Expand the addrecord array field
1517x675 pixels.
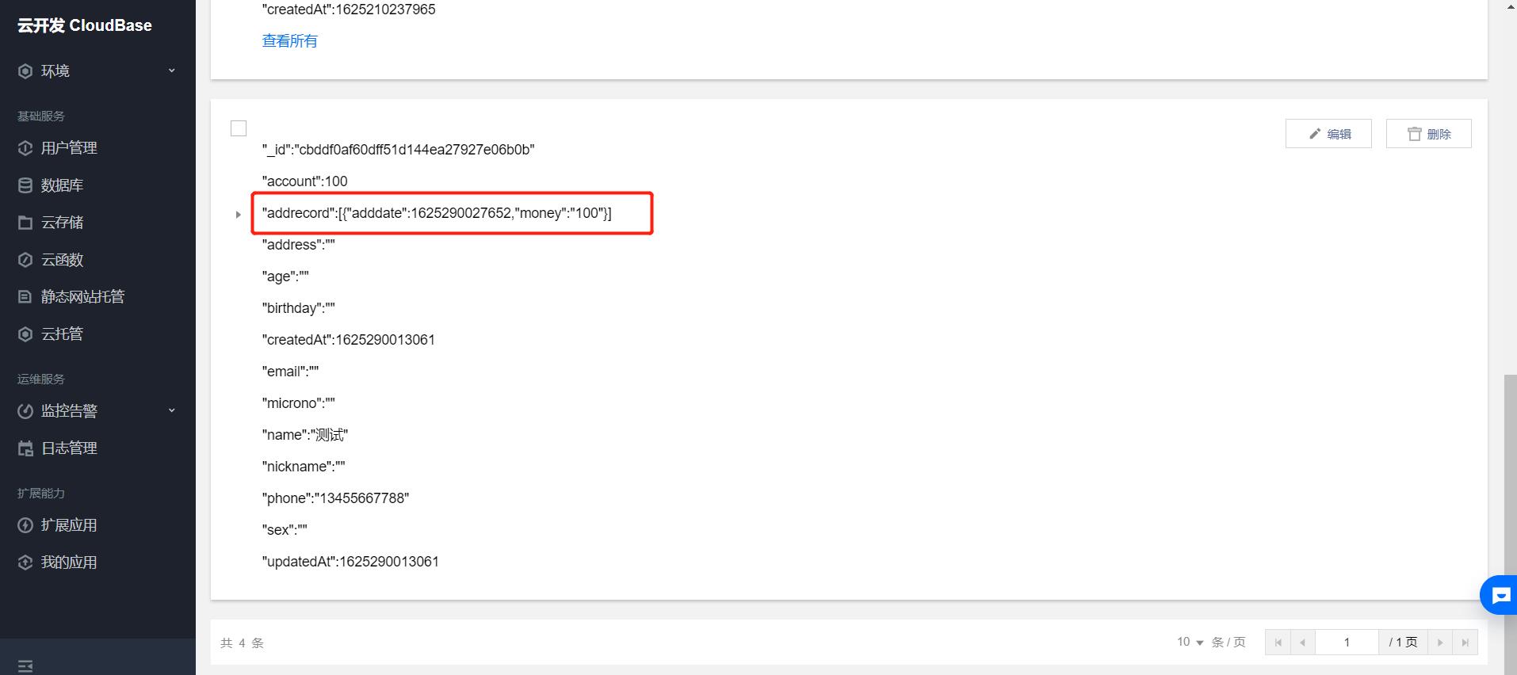[x=238, y=214]
